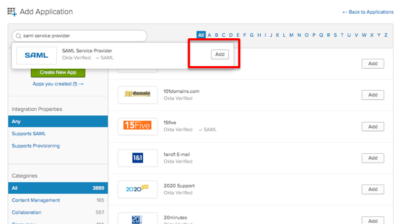Click the 101domains logo
The image size is (404, 224).
pos(137,94)
